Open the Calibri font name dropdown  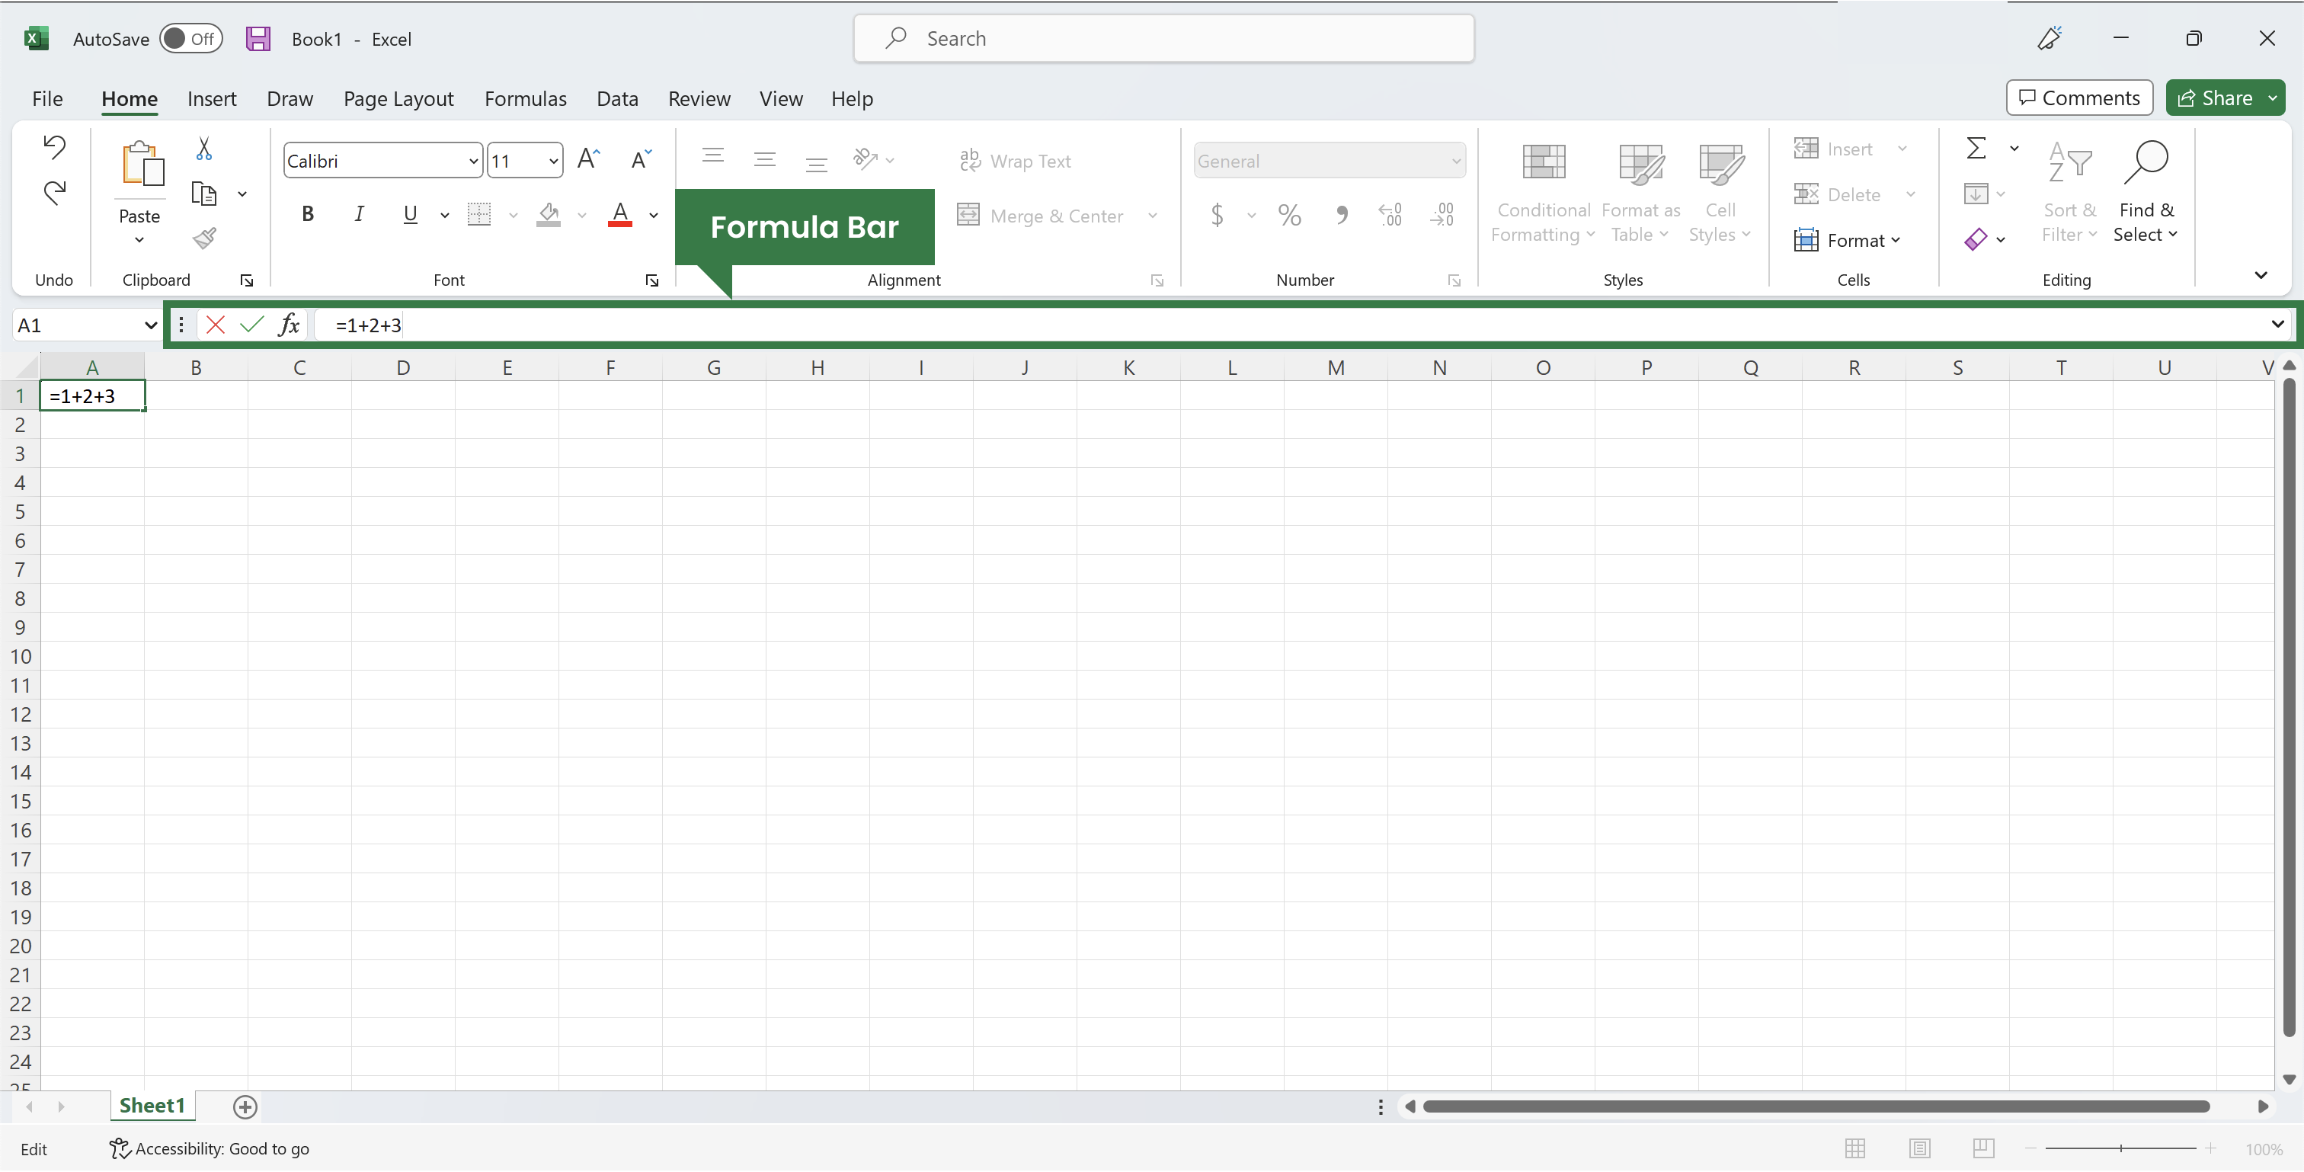point(473,162)
